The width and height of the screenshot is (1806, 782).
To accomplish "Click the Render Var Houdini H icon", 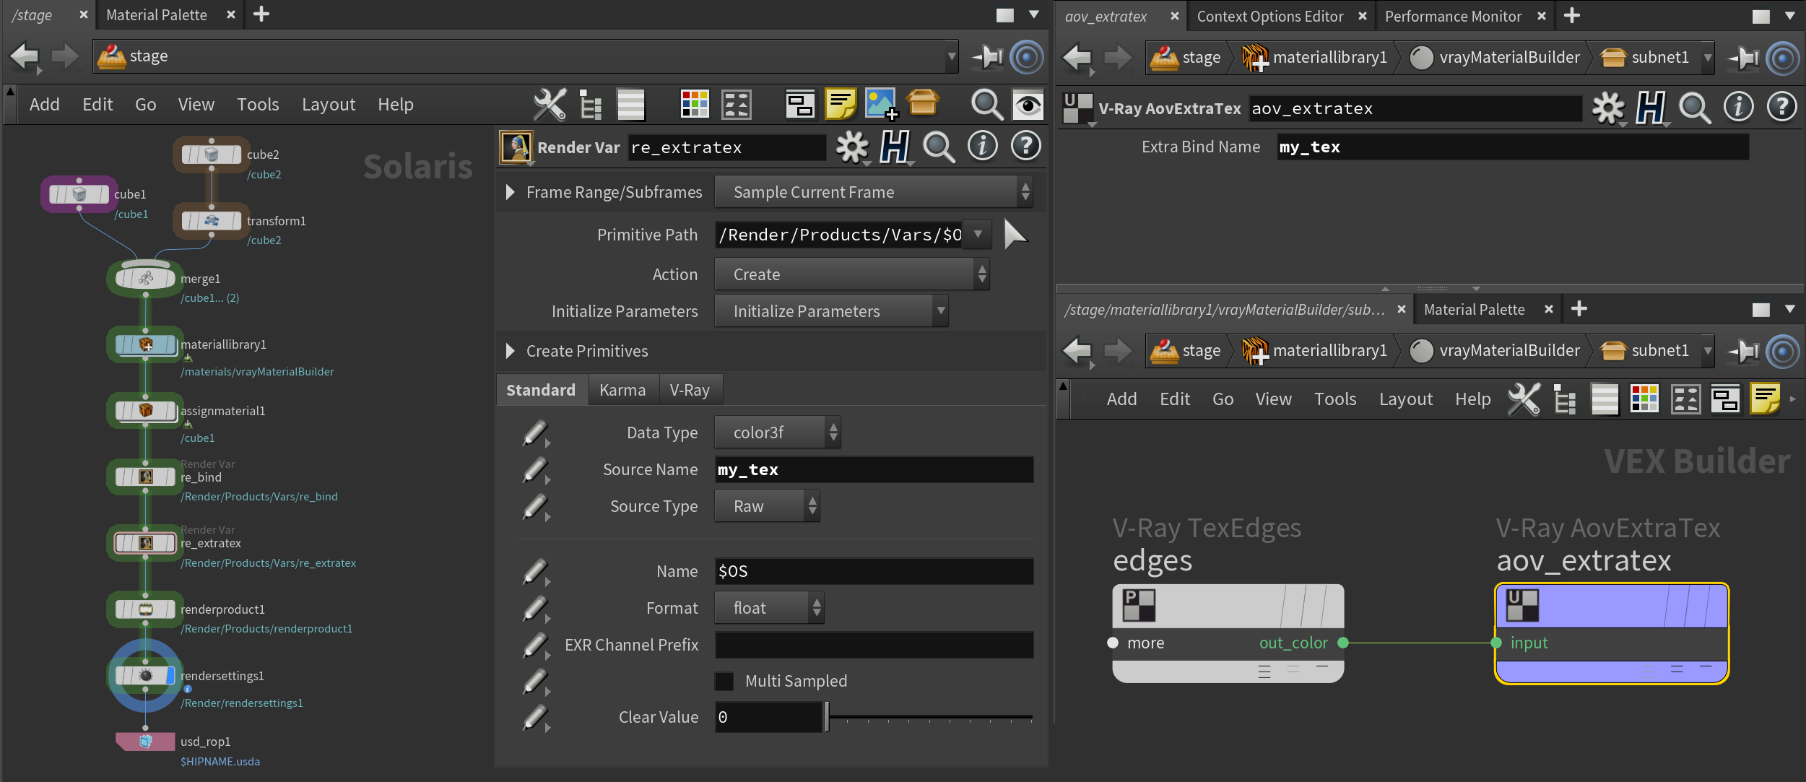I will [895, 147].
